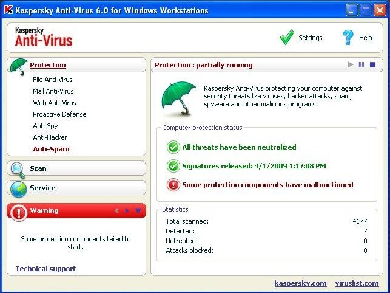
Task: Show next warning with right arrow
Action: 127,211
